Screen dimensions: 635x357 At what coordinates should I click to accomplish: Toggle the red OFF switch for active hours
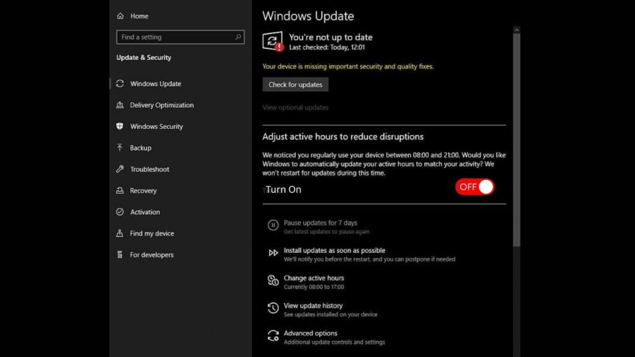(x=474, y=187)
